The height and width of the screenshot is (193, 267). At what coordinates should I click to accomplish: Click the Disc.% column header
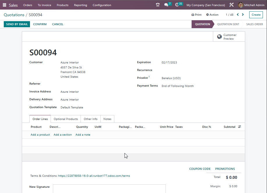(207, 127)
